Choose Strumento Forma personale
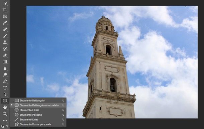204x129 pixels. pos(38,124)
